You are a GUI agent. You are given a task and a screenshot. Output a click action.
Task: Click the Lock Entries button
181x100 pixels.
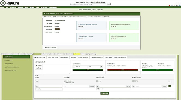tap(108, 57)
